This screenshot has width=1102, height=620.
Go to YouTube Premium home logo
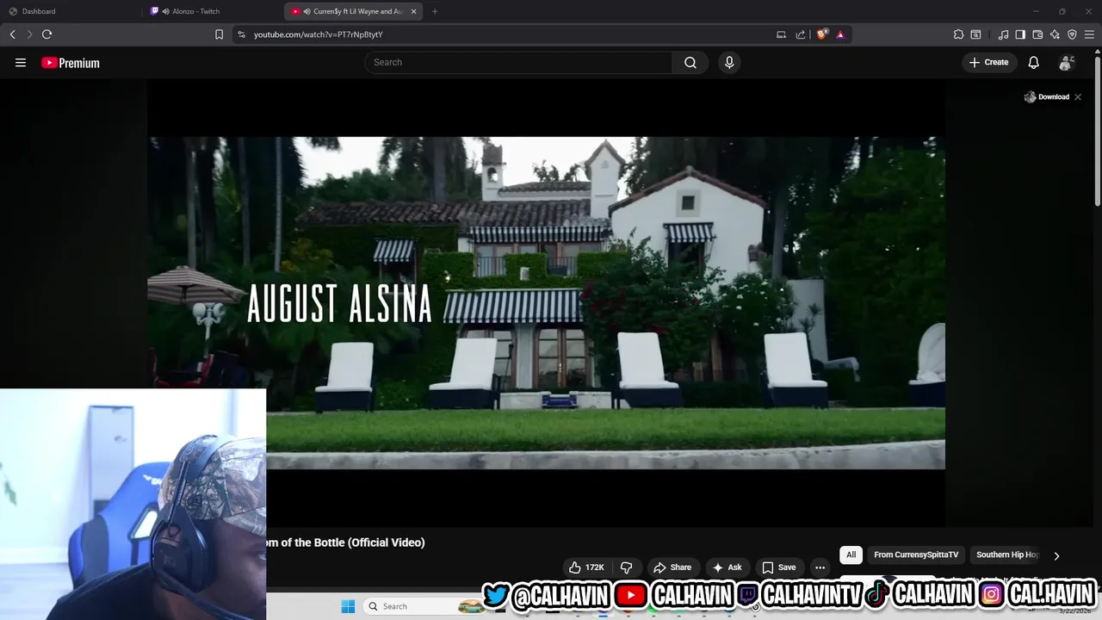71,63
